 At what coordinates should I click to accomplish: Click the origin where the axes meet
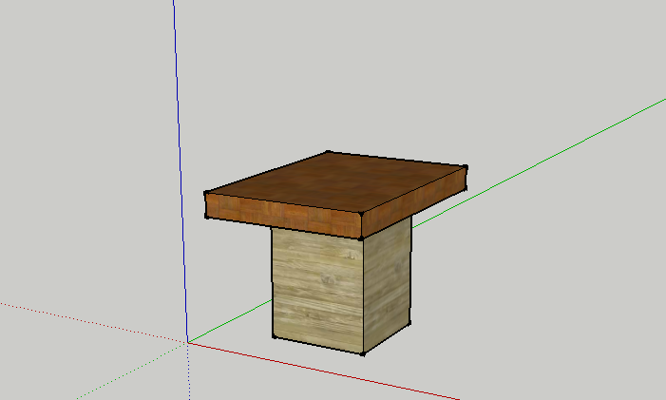click(187, 342)
